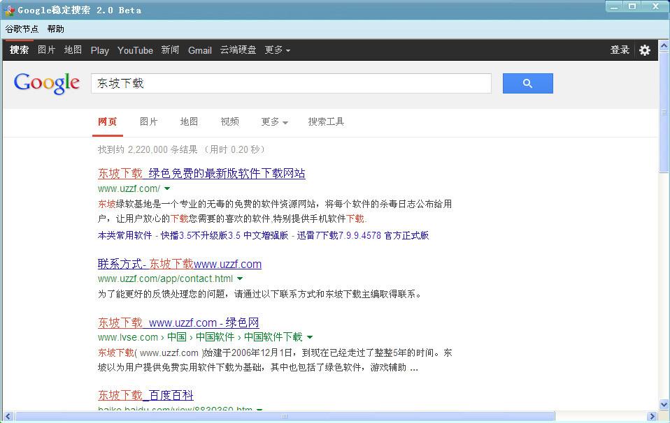Open the 帮助 menu
This screenshot has width=670, height=423.
(x=55, y=29)
